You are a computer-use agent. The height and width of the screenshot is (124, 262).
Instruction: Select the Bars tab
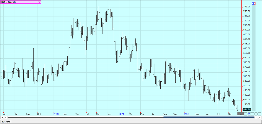point(5,121)
